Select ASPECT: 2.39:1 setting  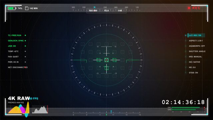point(196,41)
